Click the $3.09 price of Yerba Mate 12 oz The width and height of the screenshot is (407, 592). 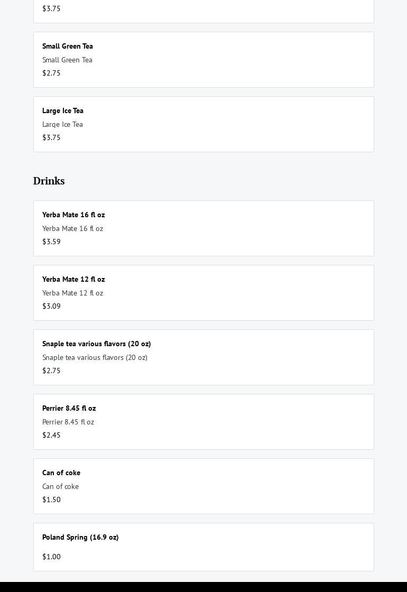[51, 306]
